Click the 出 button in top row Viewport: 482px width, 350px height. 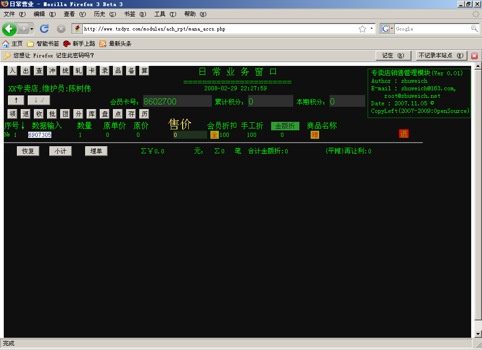pos(26,71)
